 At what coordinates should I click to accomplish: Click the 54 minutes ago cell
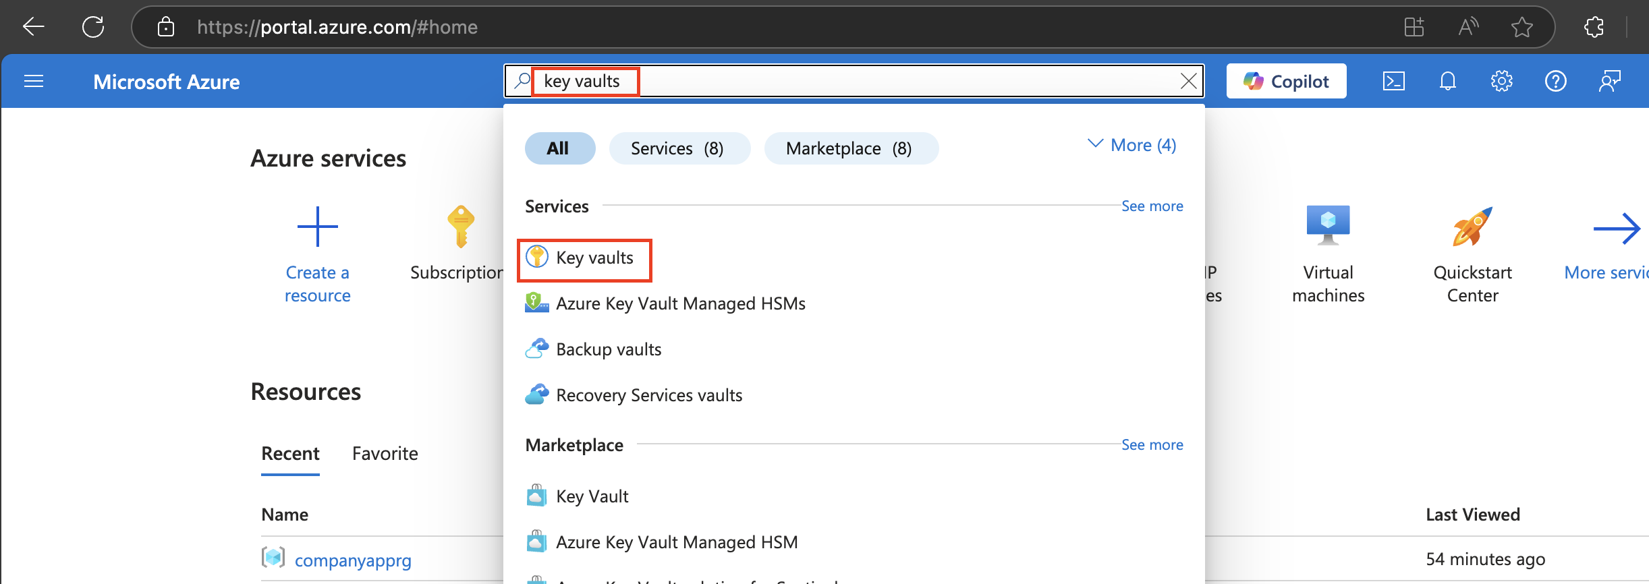pos(1485,560)
